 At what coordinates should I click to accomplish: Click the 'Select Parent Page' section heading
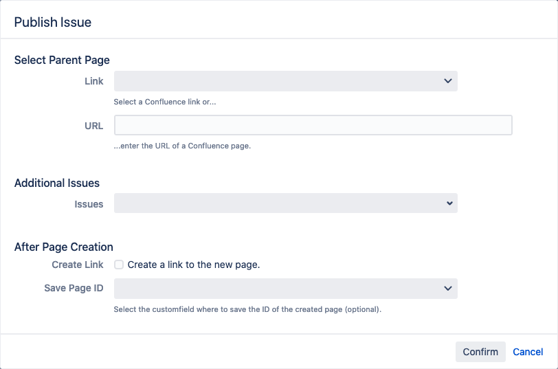point(62,60)
